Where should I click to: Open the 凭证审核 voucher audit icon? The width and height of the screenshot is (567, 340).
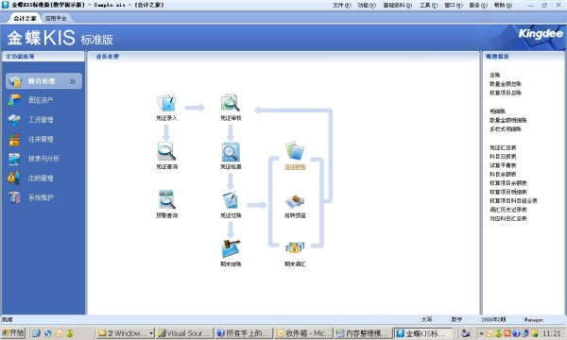(x=231, y=103)
